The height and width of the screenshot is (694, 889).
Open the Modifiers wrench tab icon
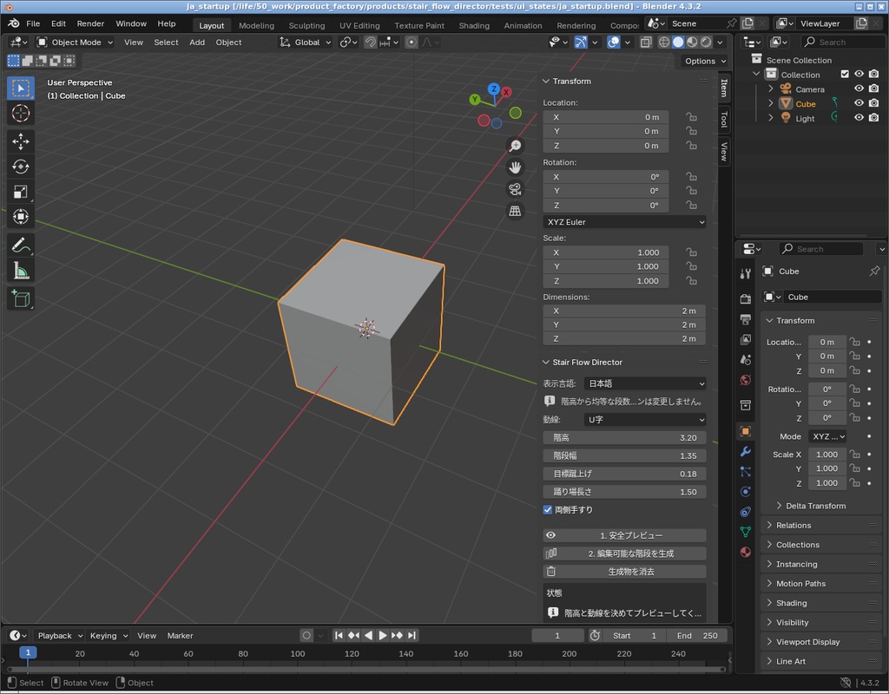(x=746, y=451)
